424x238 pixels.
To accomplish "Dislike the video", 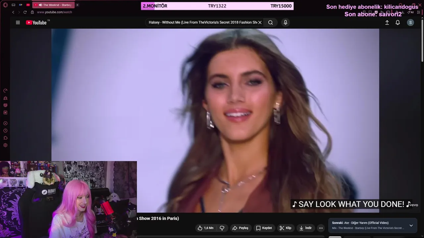I will pyautogui.click(x=222, y=228).
